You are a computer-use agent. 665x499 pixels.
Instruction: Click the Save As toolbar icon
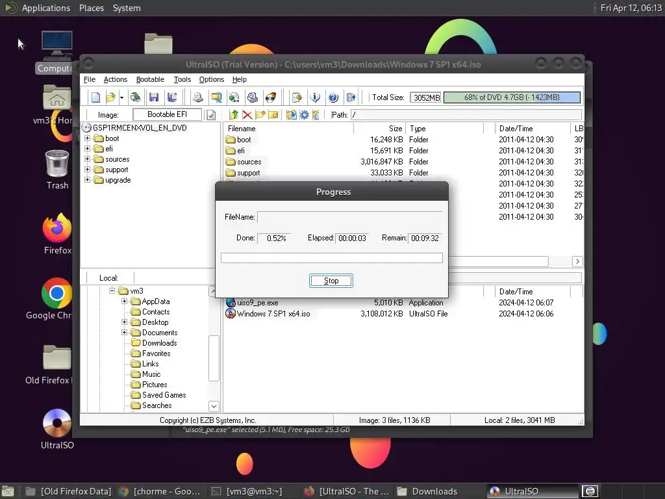pos(171,97)
